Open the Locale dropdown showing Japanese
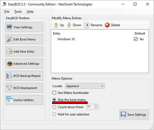Screen dimensions: 154x130 click(x=85, y=86)
